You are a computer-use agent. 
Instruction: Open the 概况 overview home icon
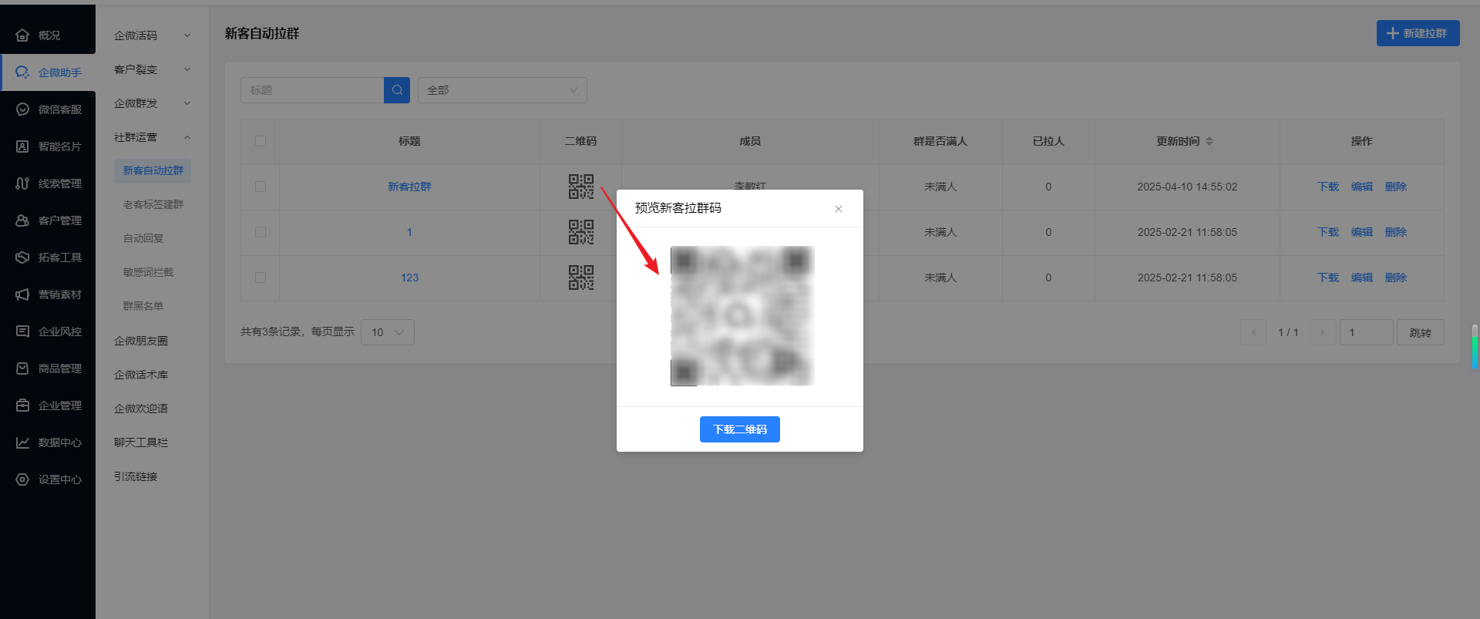(22, 35)
